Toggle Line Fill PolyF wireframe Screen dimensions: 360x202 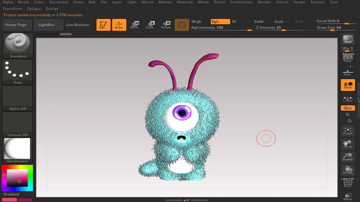(x=348, y=183)
